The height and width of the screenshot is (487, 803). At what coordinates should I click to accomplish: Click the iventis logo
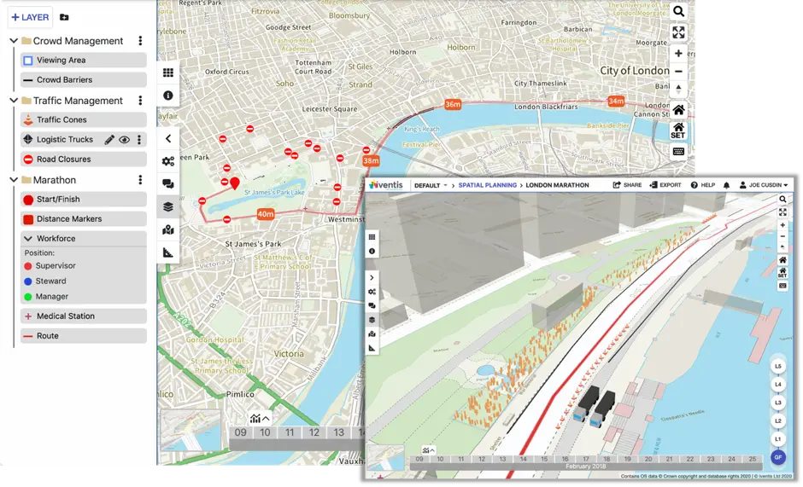tap(386, 185)
